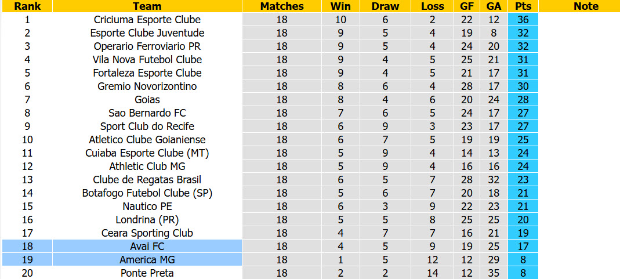The height and width of the screenshot is (279, 620).
Task: Click the Rank column header
Action: tap(27, 6)
